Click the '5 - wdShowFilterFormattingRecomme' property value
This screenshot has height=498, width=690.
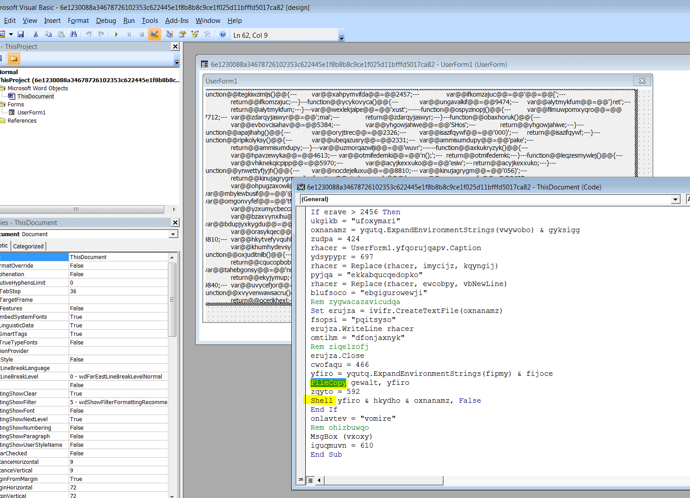pos(118,402)
